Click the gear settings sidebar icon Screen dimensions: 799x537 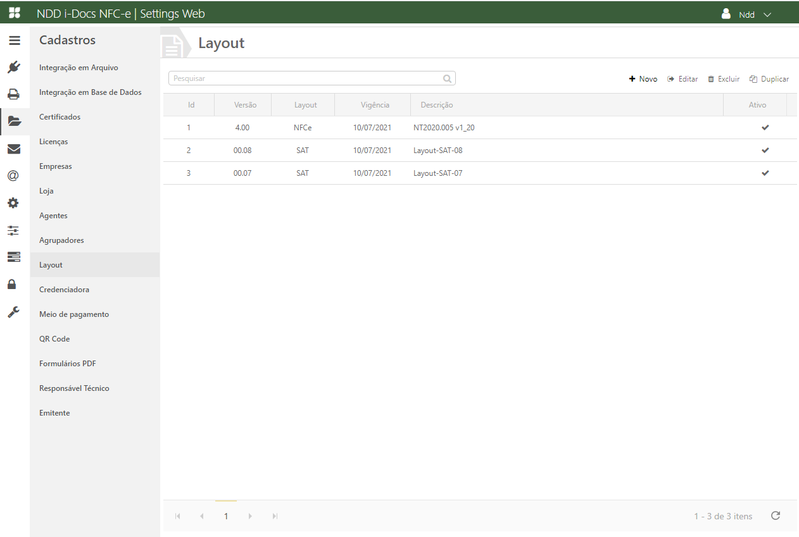[13, 203]
